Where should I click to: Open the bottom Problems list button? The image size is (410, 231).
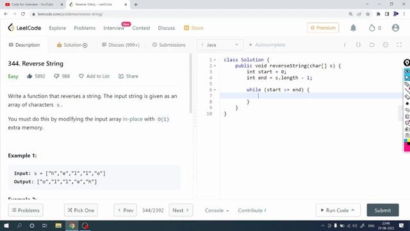26,210
